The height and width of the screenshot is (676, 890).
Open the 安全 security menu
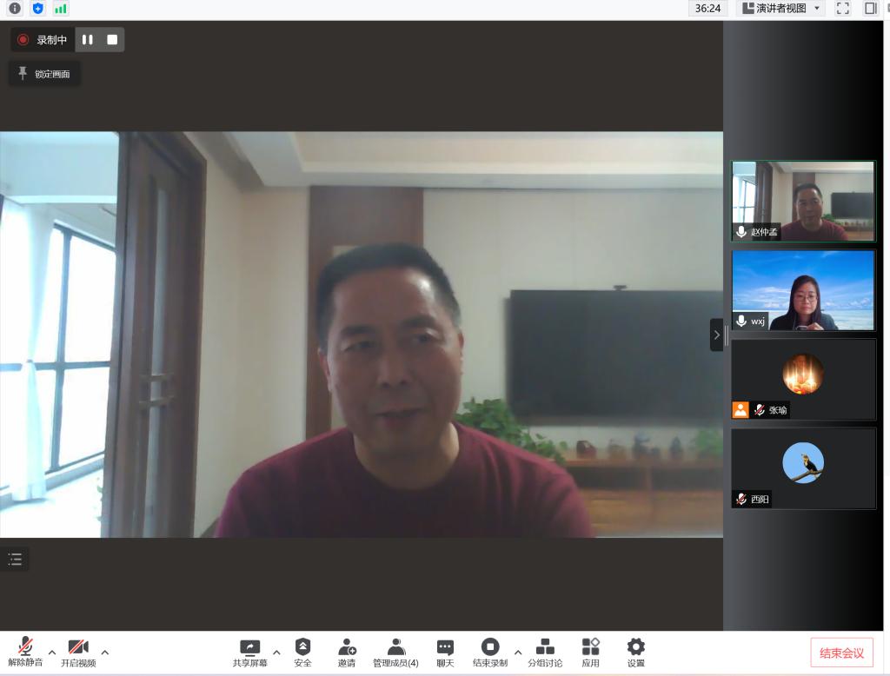pos(302,652)
